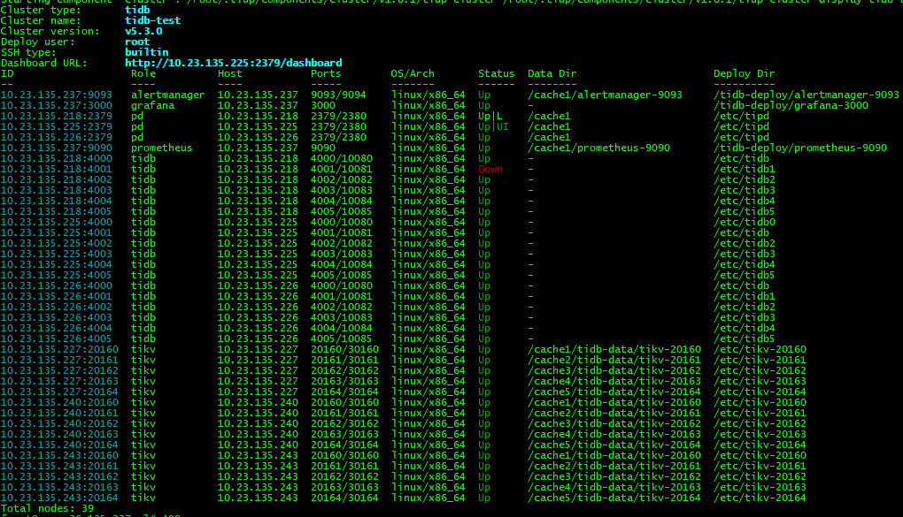Click the Total nodes: 39 line
Screen dimensions: 903x517
[x=47, y=508]
